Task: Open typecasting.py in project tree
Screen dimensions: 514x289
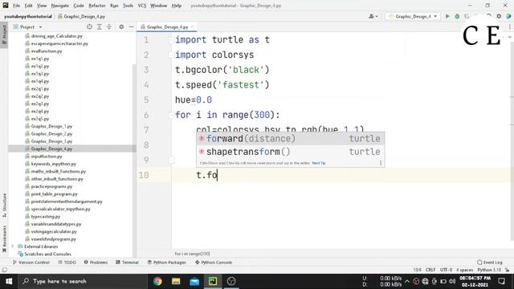Action: point(46,217)
